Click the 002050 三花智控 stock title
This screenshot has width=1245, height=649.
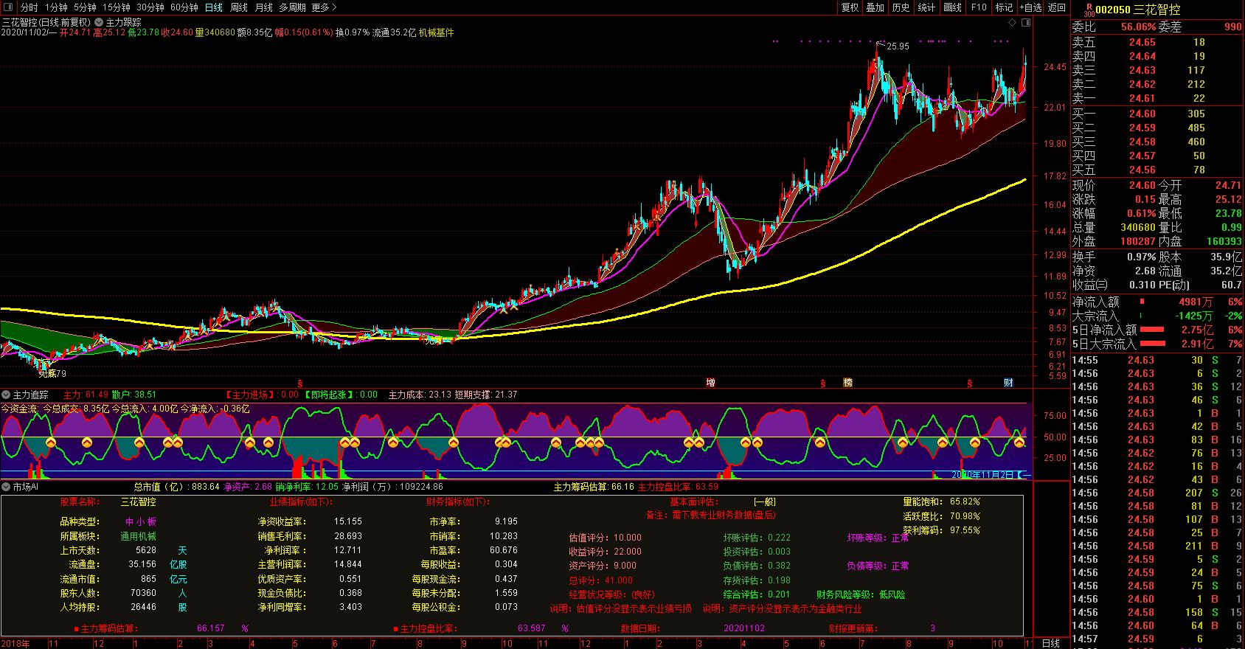(1137, 10)
